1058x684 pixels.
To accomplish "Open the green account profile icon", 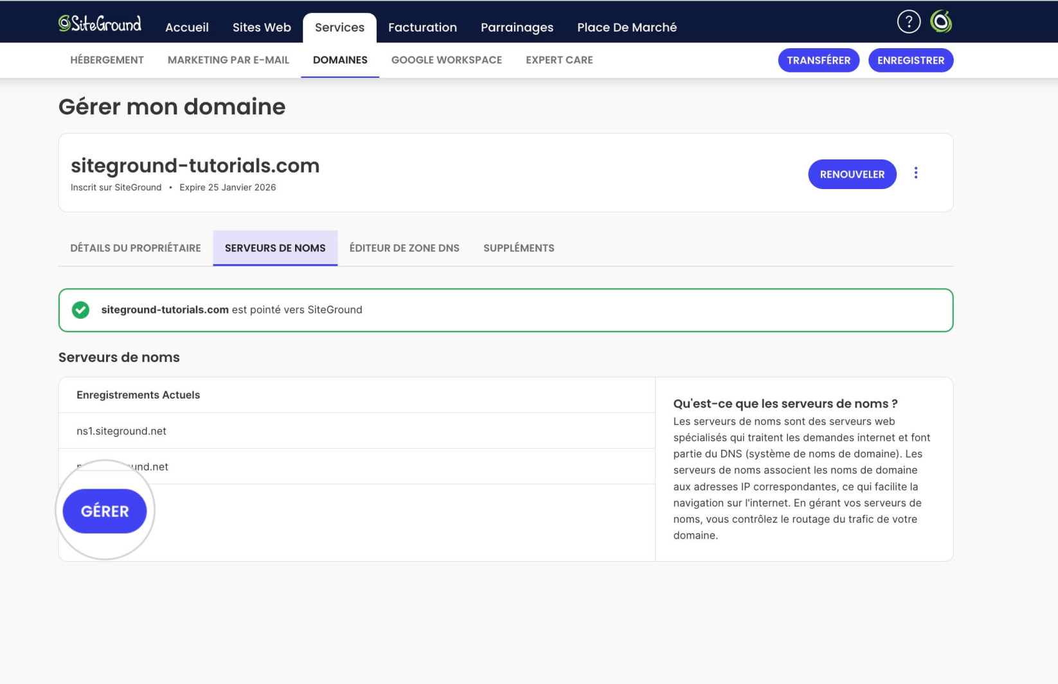I will coord(941,22).
